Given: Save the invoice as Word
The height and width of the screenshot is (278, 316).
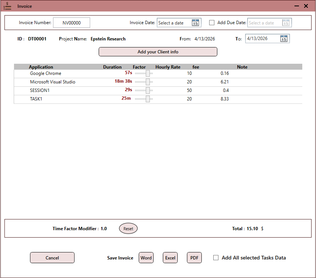Looking at the screenshot, I should tap(146, 258).
